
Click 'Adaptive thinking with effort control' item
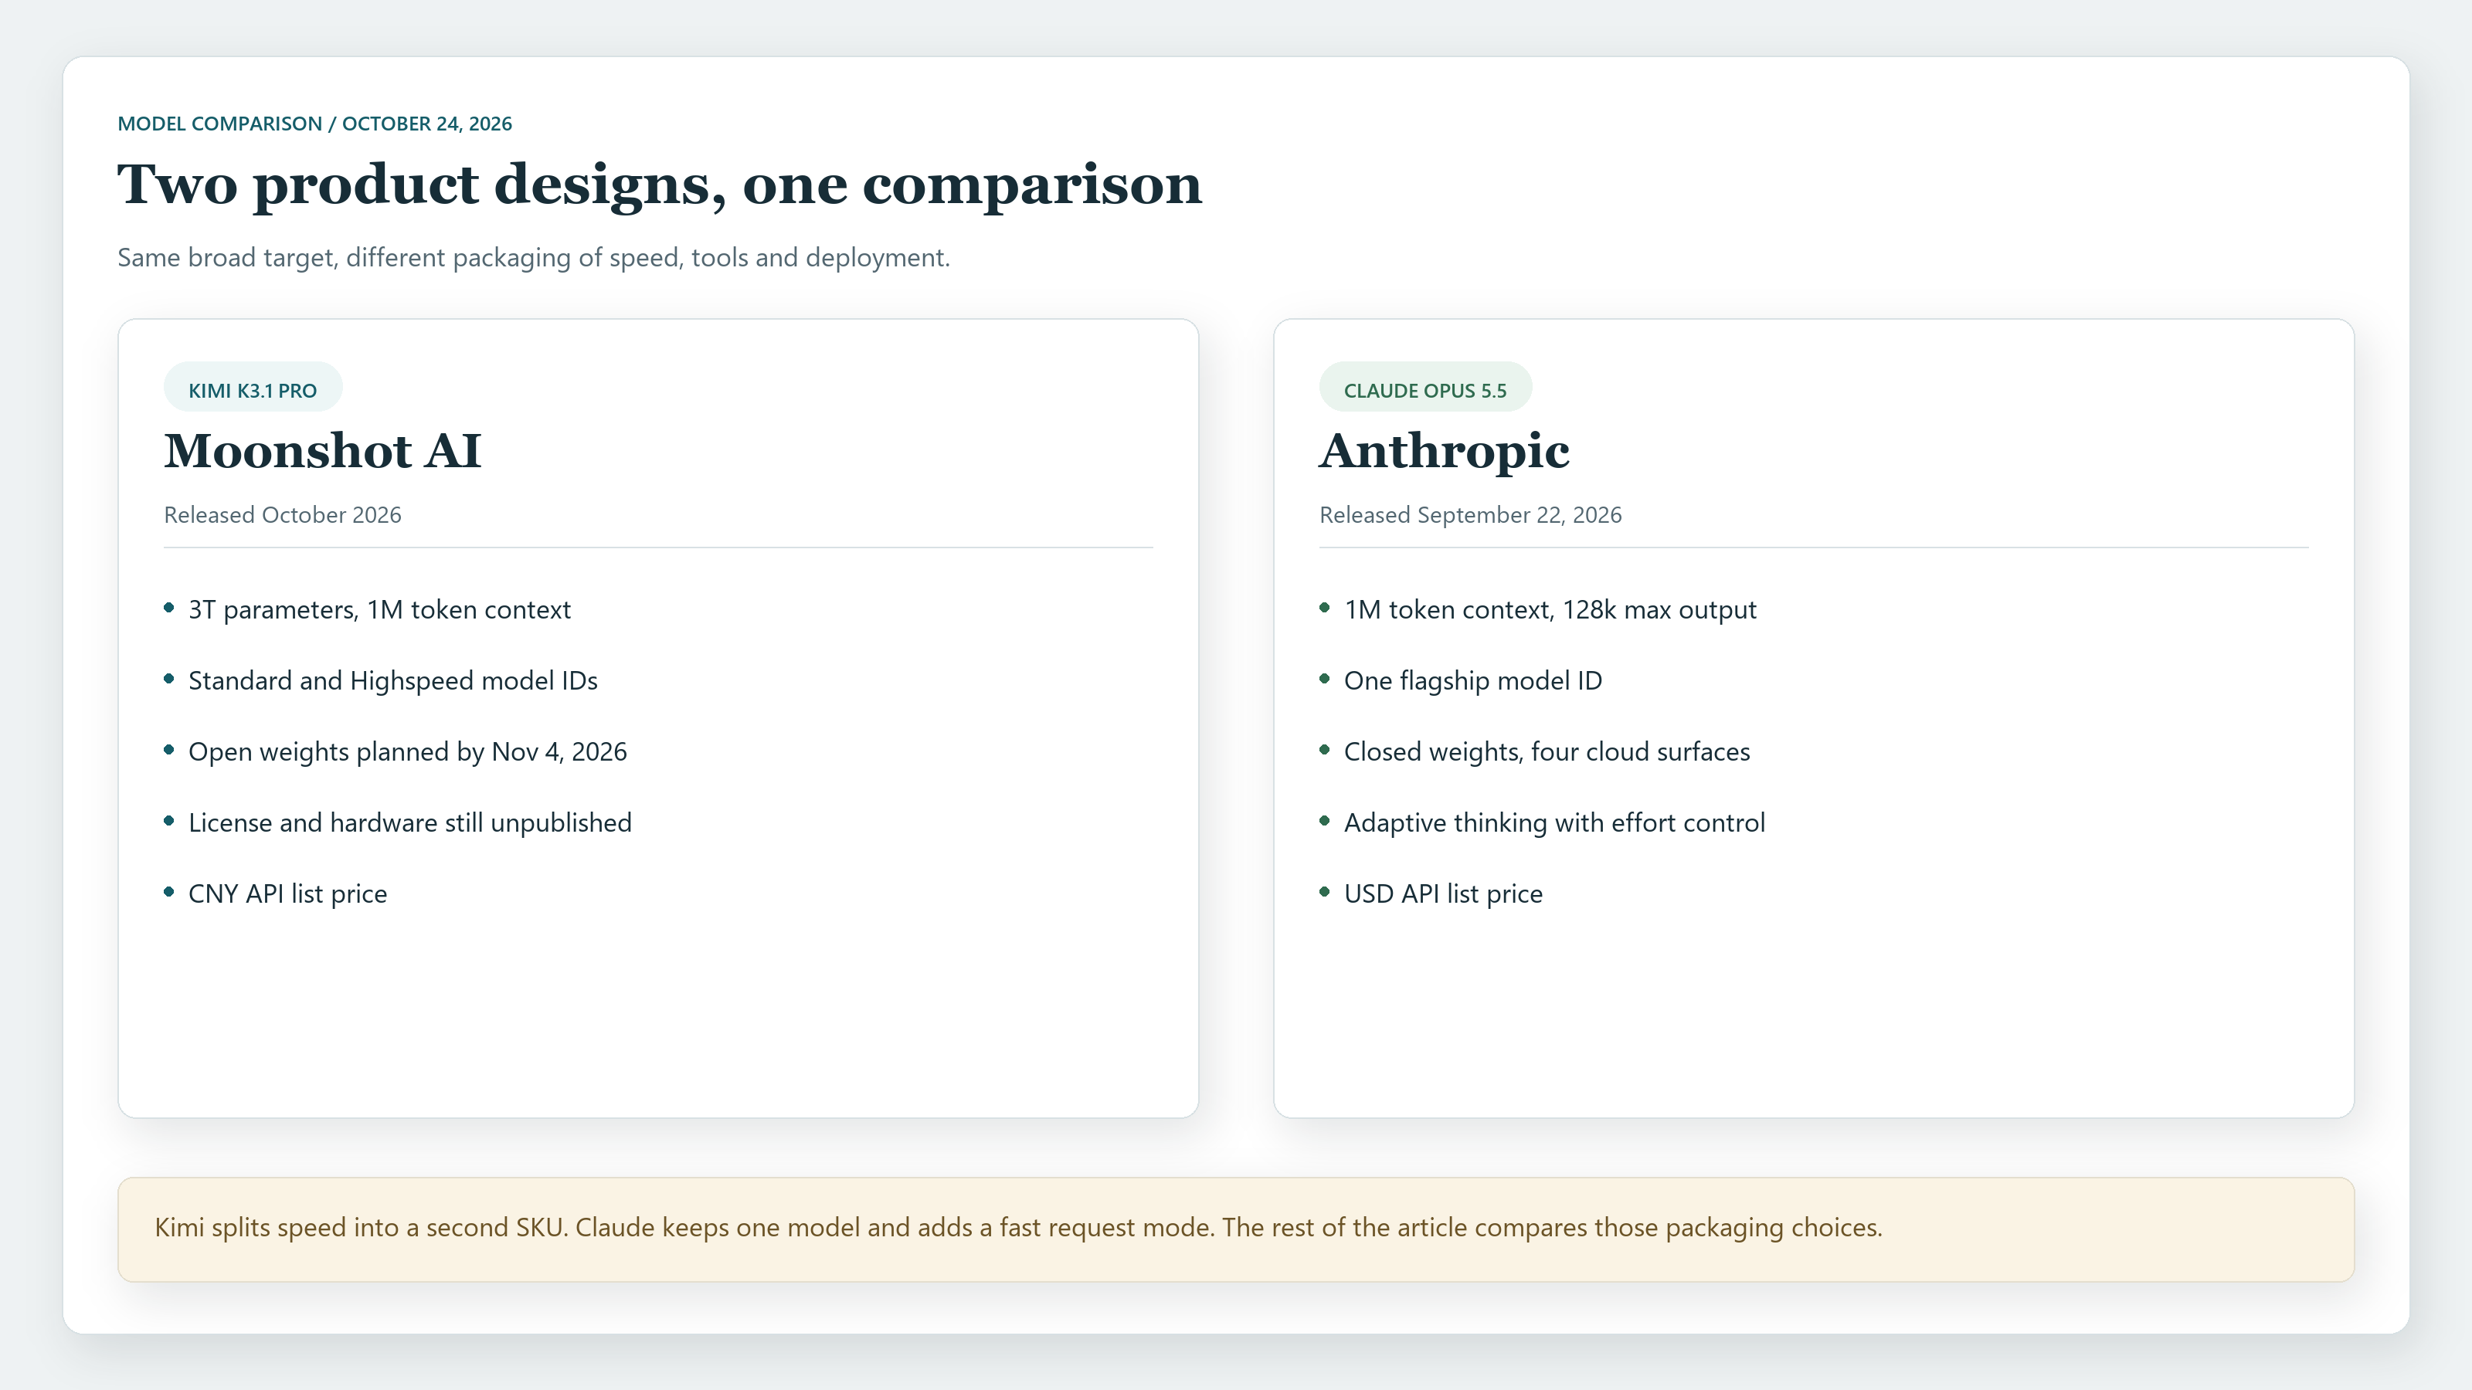(x=1553, y=823)
